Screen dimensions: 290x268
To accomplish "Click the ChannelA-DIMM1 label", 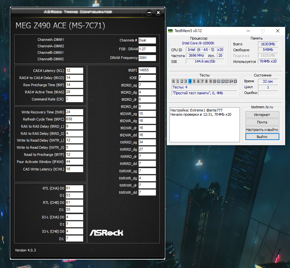I will coord(51,40).
